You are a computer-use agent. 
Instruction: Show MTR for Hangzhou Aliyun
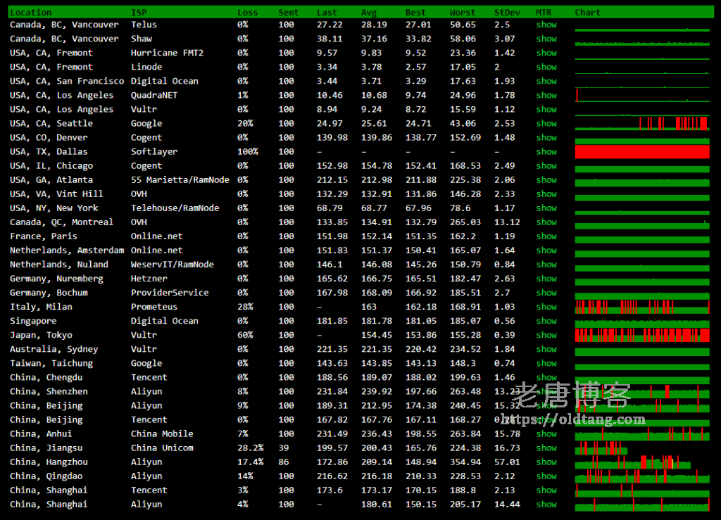tap(546, 462)
